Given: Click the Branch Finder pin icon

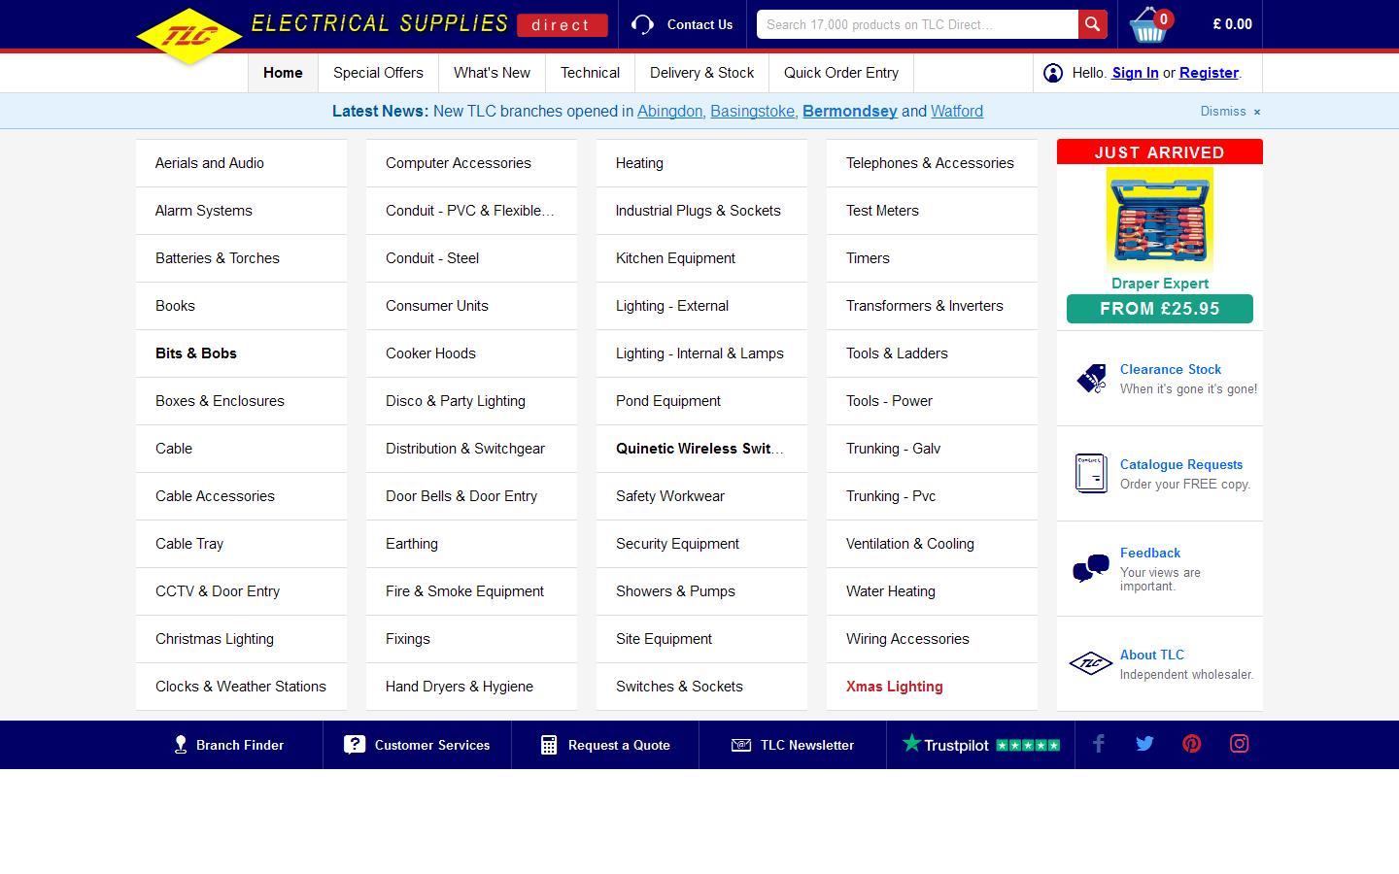Looking at the screenshot, I should pos(181,744).
